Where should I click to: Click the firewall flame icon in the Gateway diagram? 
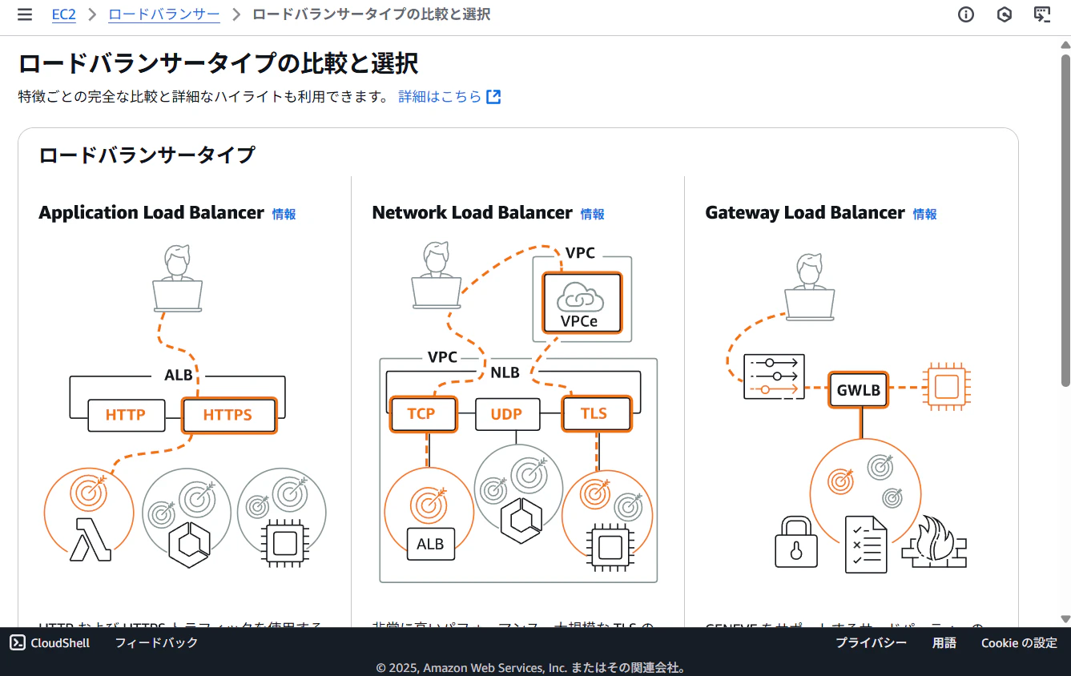point(934,541)
